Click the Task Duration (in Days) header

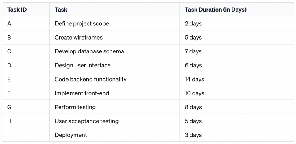pyautogui.click(x=216, y=10)
